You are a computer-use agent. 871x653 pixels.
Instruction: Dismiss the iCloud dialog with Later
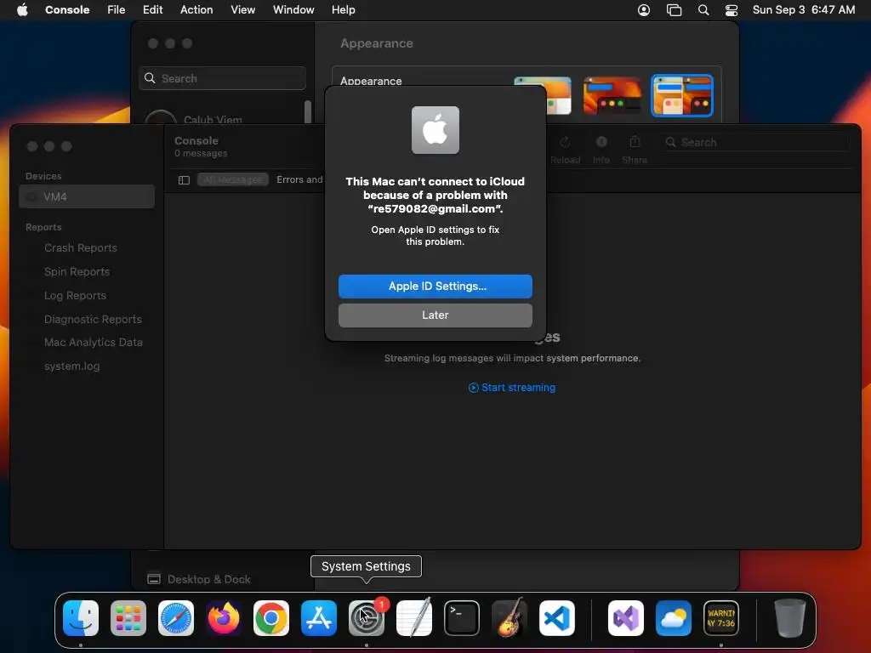435,315
